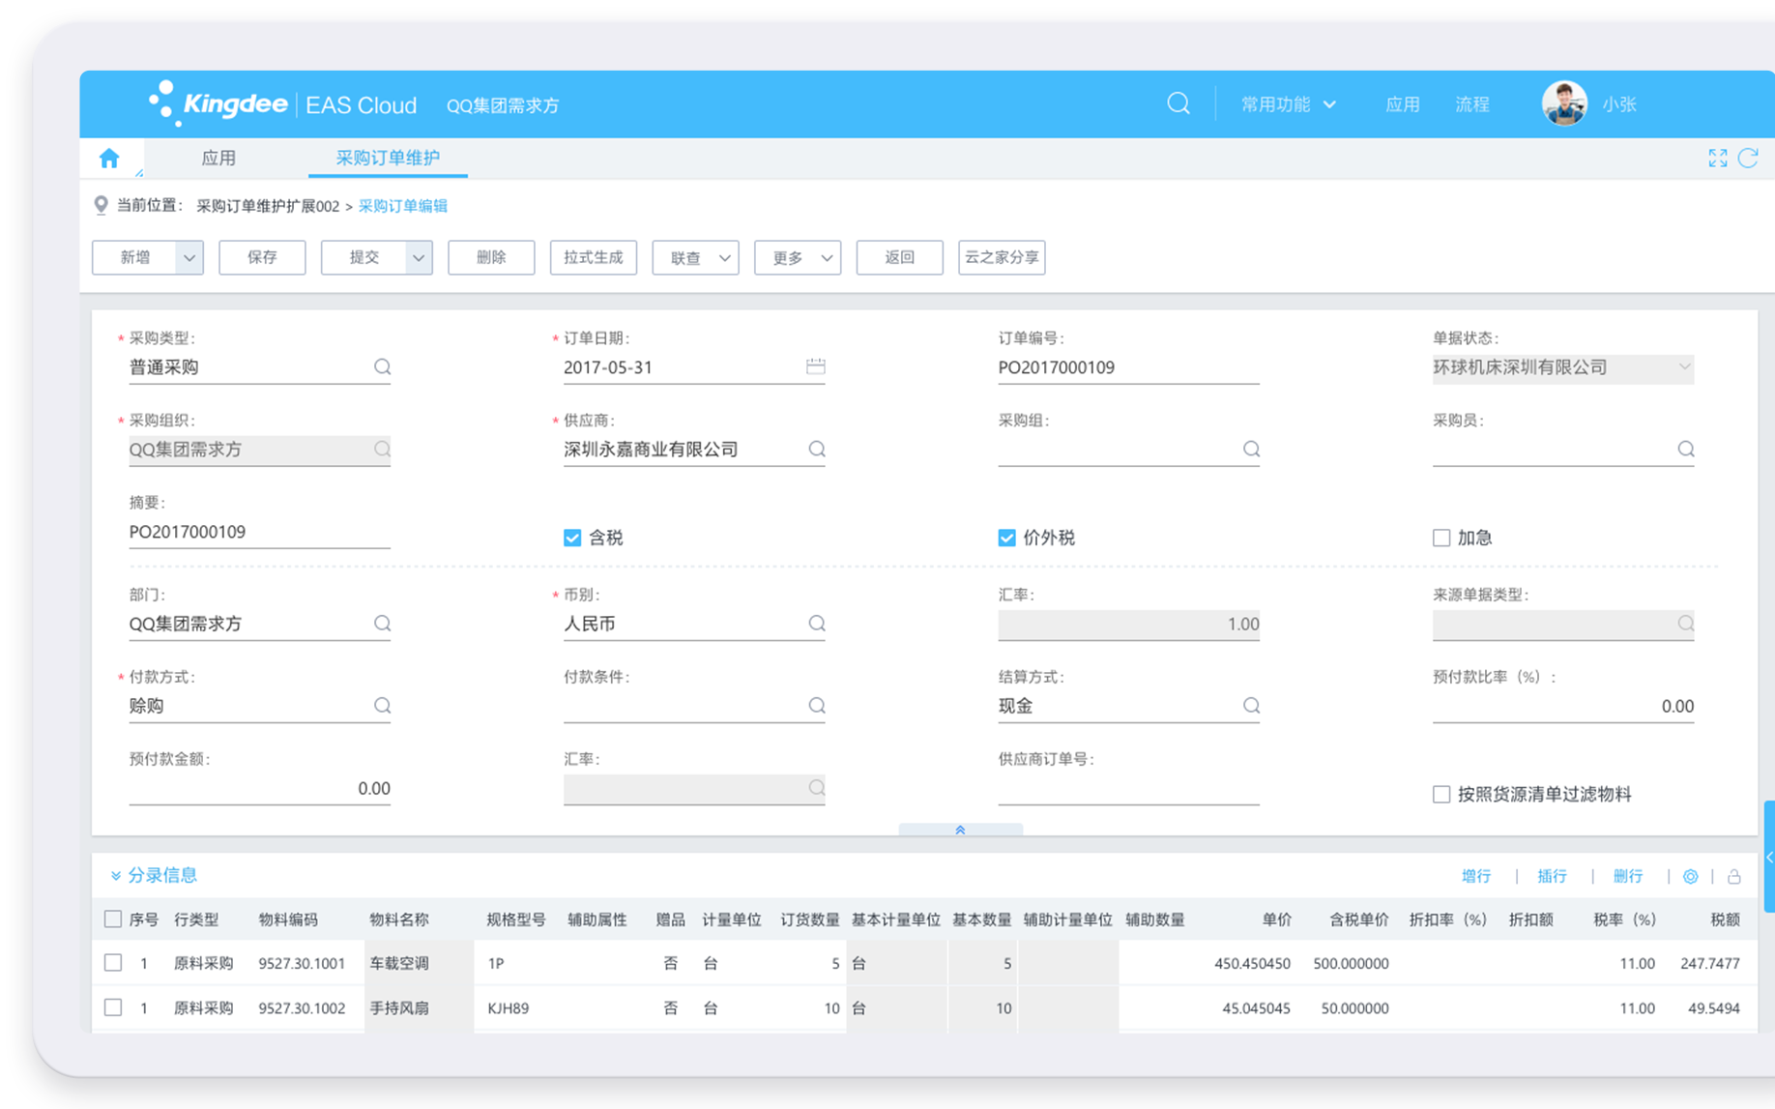The width and height of the screenshot is (1775, 1109).
Task: Click the 供应商订单号 input field
Action: click(x=1127, y=789)
